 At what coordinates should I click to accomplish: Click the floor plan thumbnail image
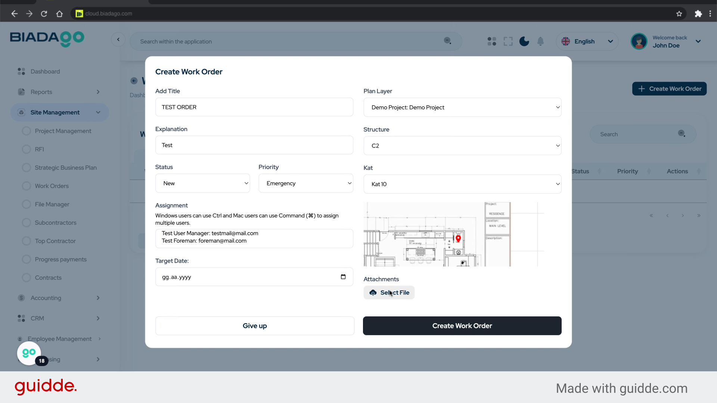pos(437,234)
